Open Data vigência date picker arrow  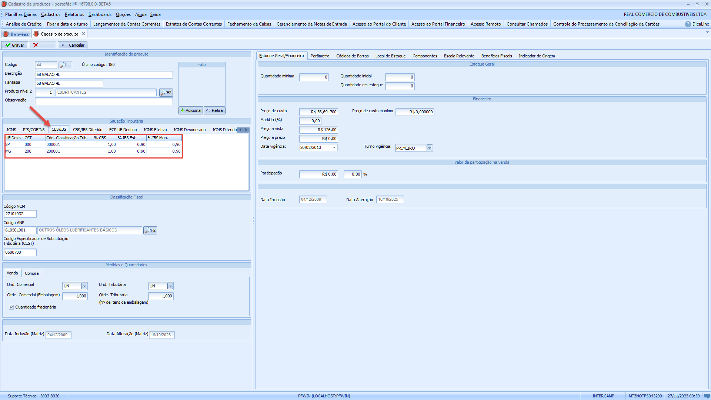(x=334, y=148)
